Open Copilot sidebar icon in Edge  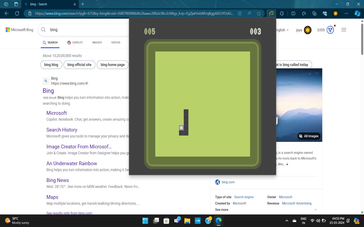[357, 13]
